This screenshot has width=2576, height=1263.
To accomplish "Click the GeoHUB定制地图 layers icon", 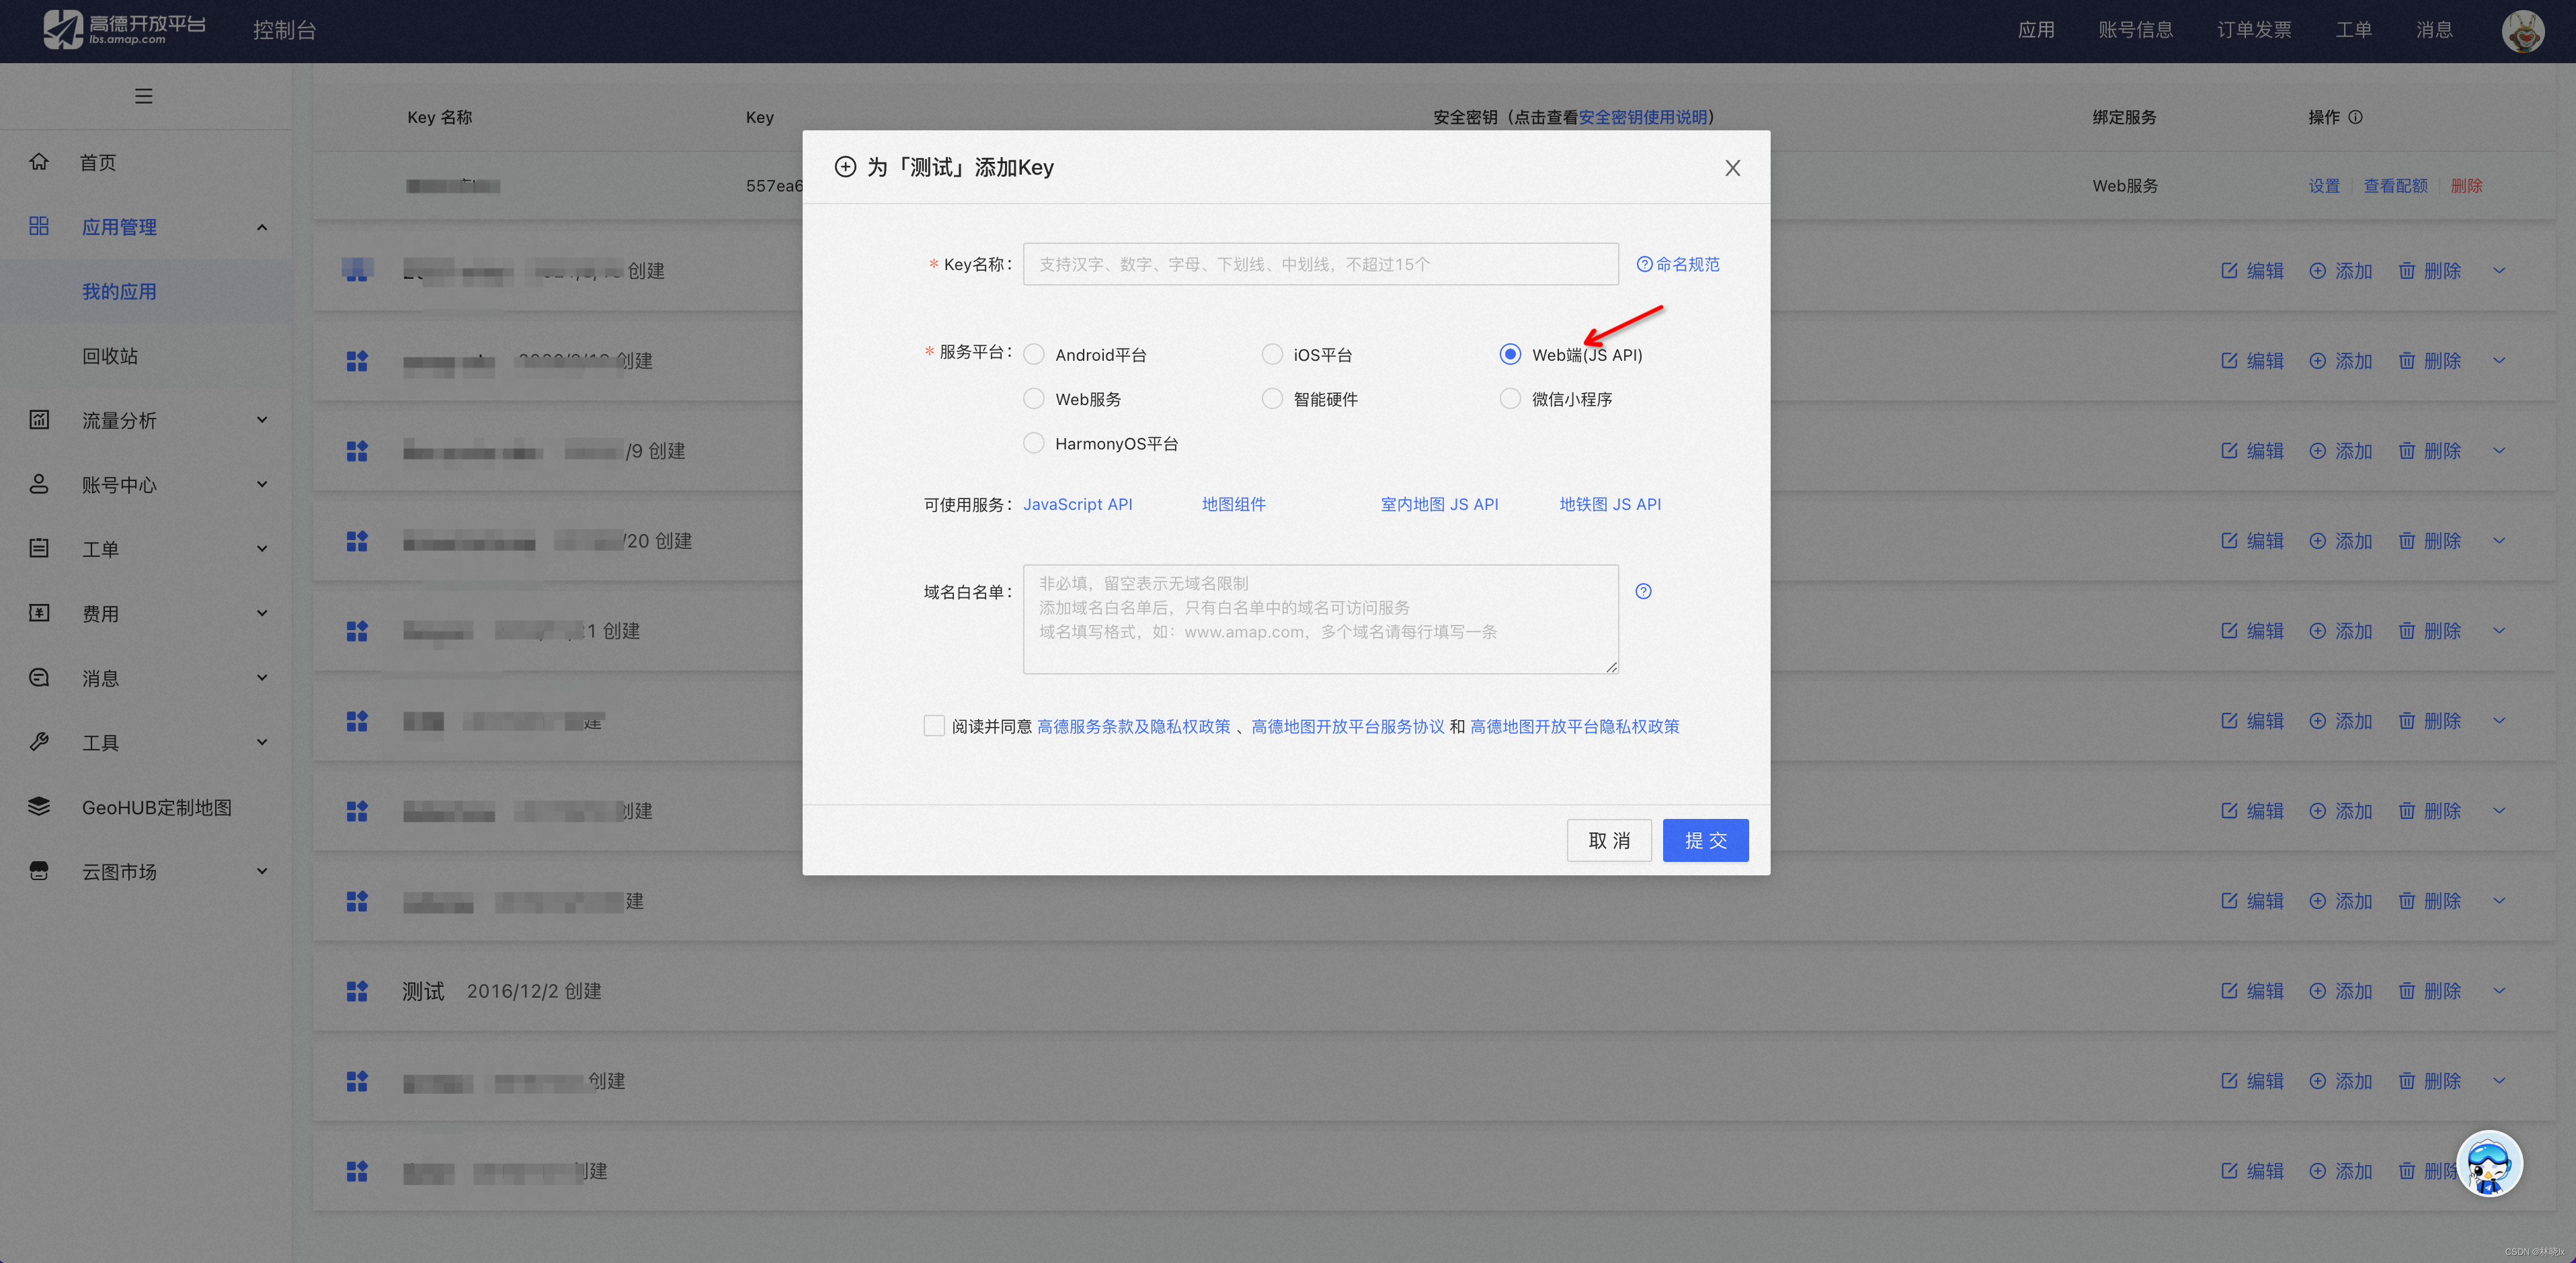I will (x=39, y=806).
